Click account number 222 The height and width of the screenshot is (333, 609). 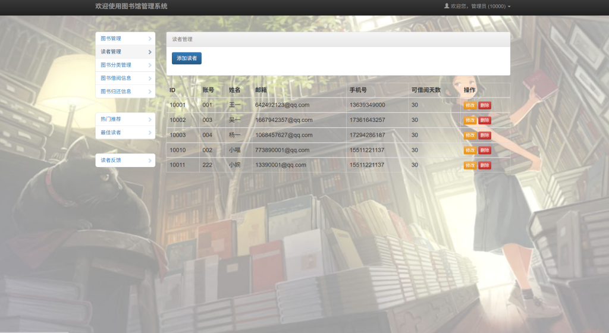pyautogui.click(x=208, y=165)
